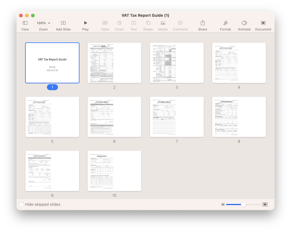Select slide 8 thumbnail
This screenshot has height=232, width=291.
tap(239, 117)
